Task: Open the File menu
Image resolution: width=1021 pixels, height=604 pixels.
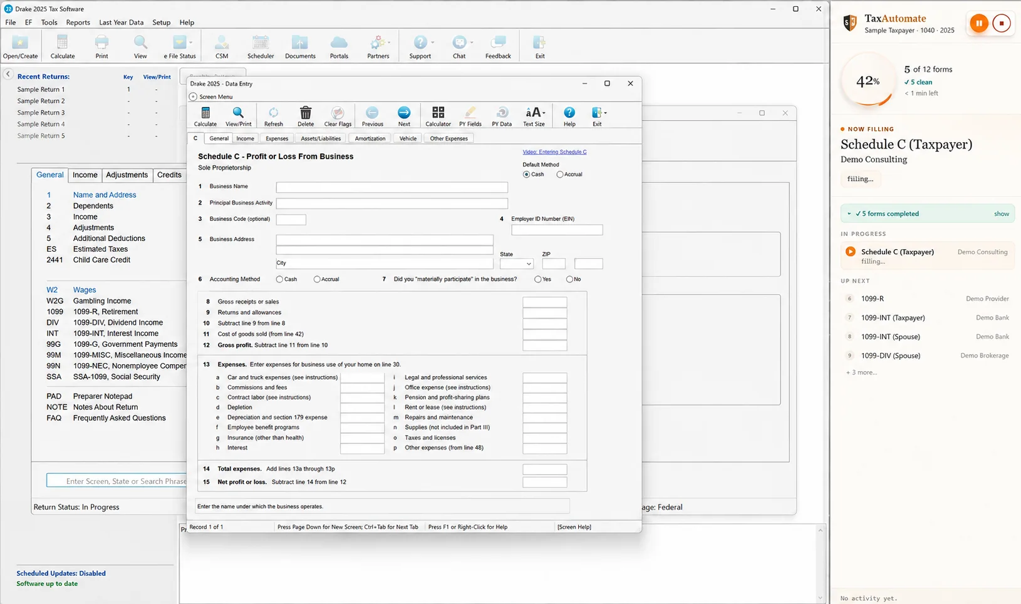Action: 11,22
